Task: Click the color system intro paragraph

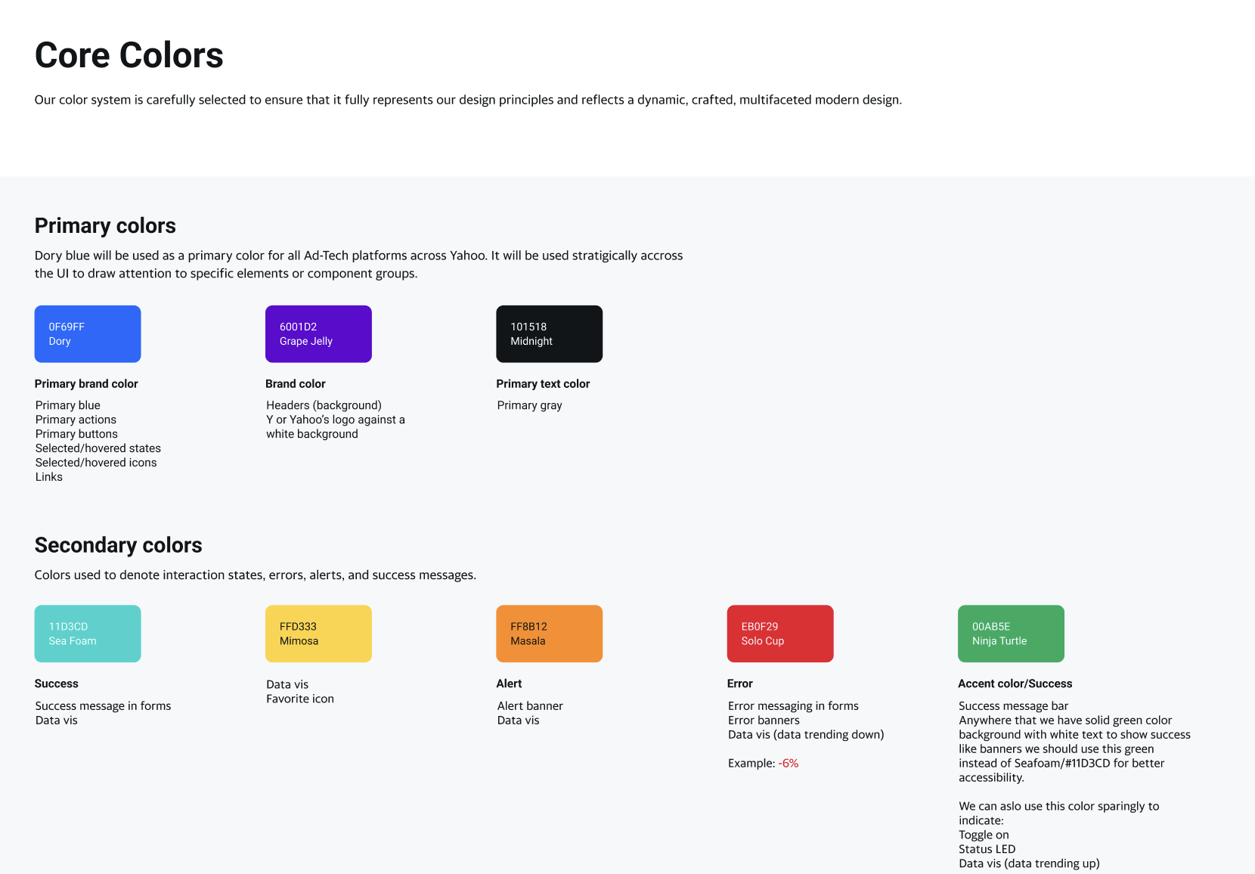Action: coord(468,100)
